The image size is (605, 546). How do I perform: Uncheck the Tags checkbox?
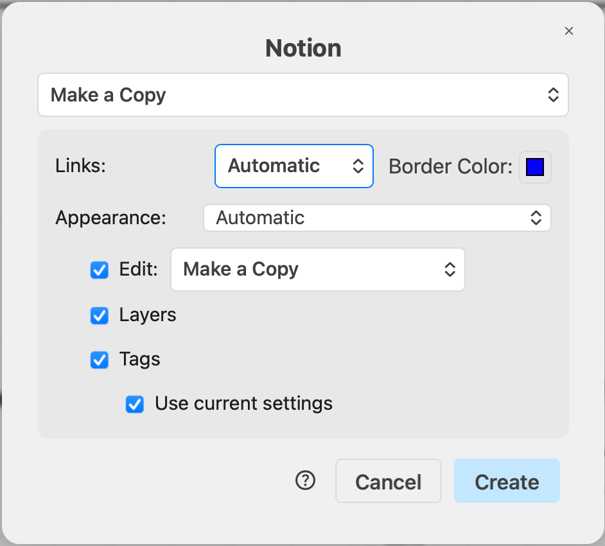99,360
